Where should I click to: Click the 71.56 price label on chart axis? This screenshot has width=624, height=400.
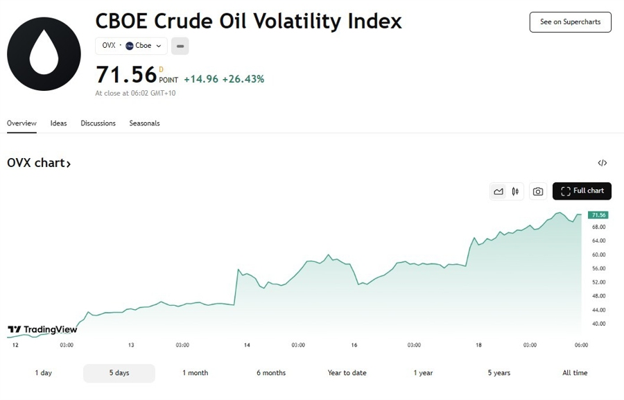click(598, 215)
